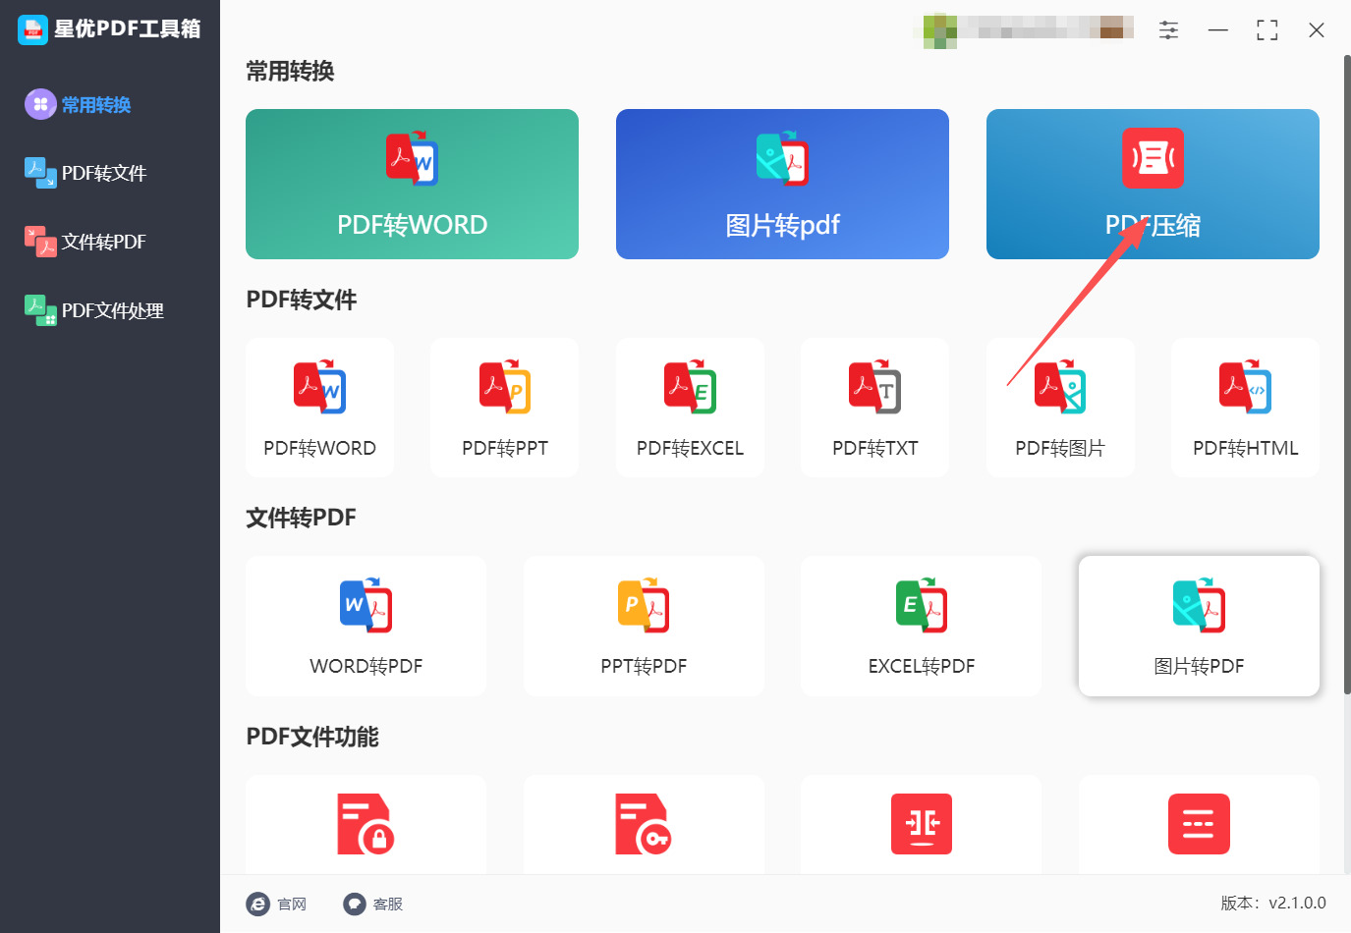Image resolution: width=1351 pixels, height=933 pixels.
Task: Minimize the application window
Action: click(1218, 30)
